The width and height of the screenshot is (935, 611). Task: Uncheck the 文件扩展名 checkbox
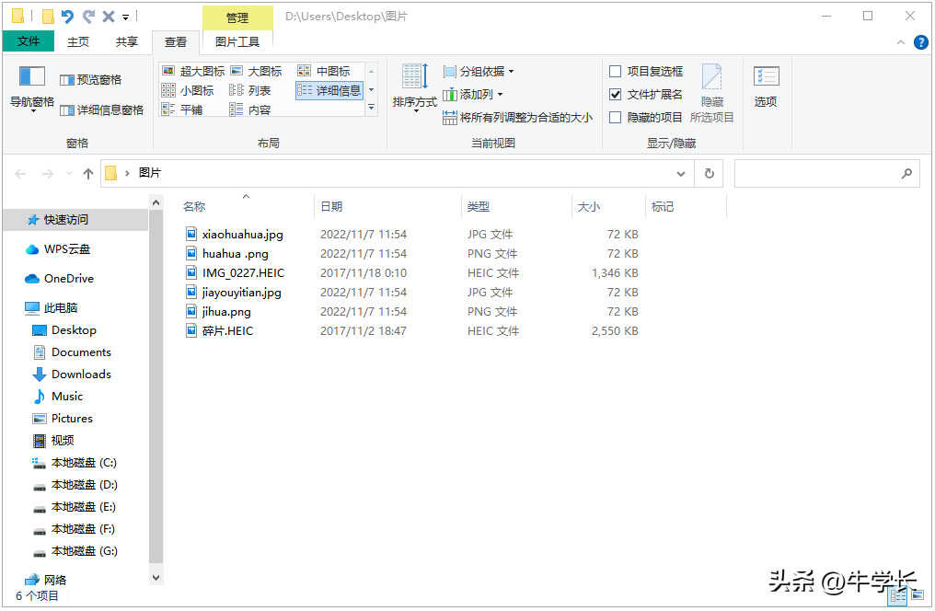616,94
